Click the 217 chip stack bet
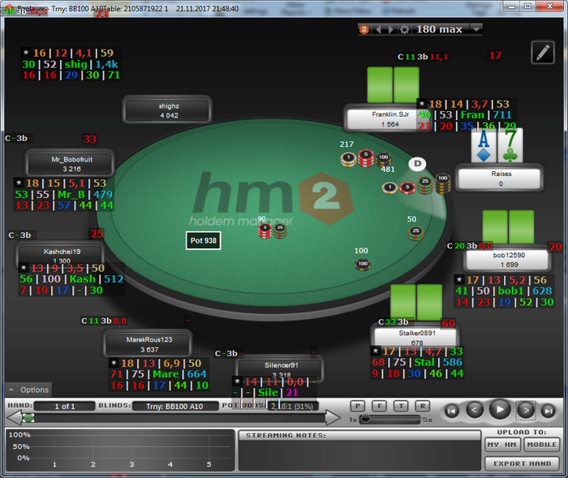The height and width of the screenshot is (478, 568). [366, 158]
